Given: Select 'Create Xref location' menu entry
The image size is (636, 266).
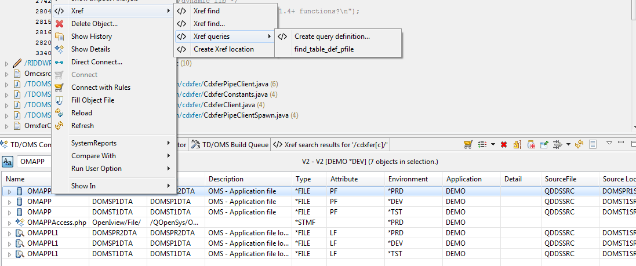Looking at the screenshot, I should pyautogui.click(x=223, y=49).
